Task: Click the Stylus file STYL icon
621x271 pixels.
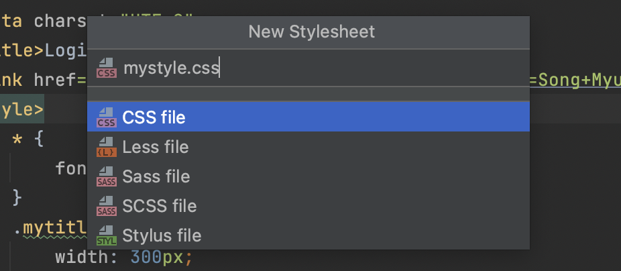Action: (107, 235)
